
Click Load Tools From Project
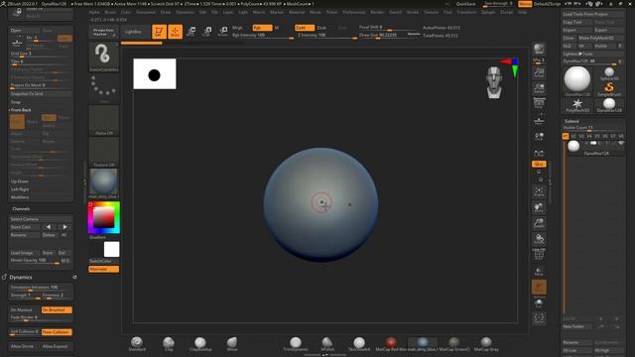592,14
